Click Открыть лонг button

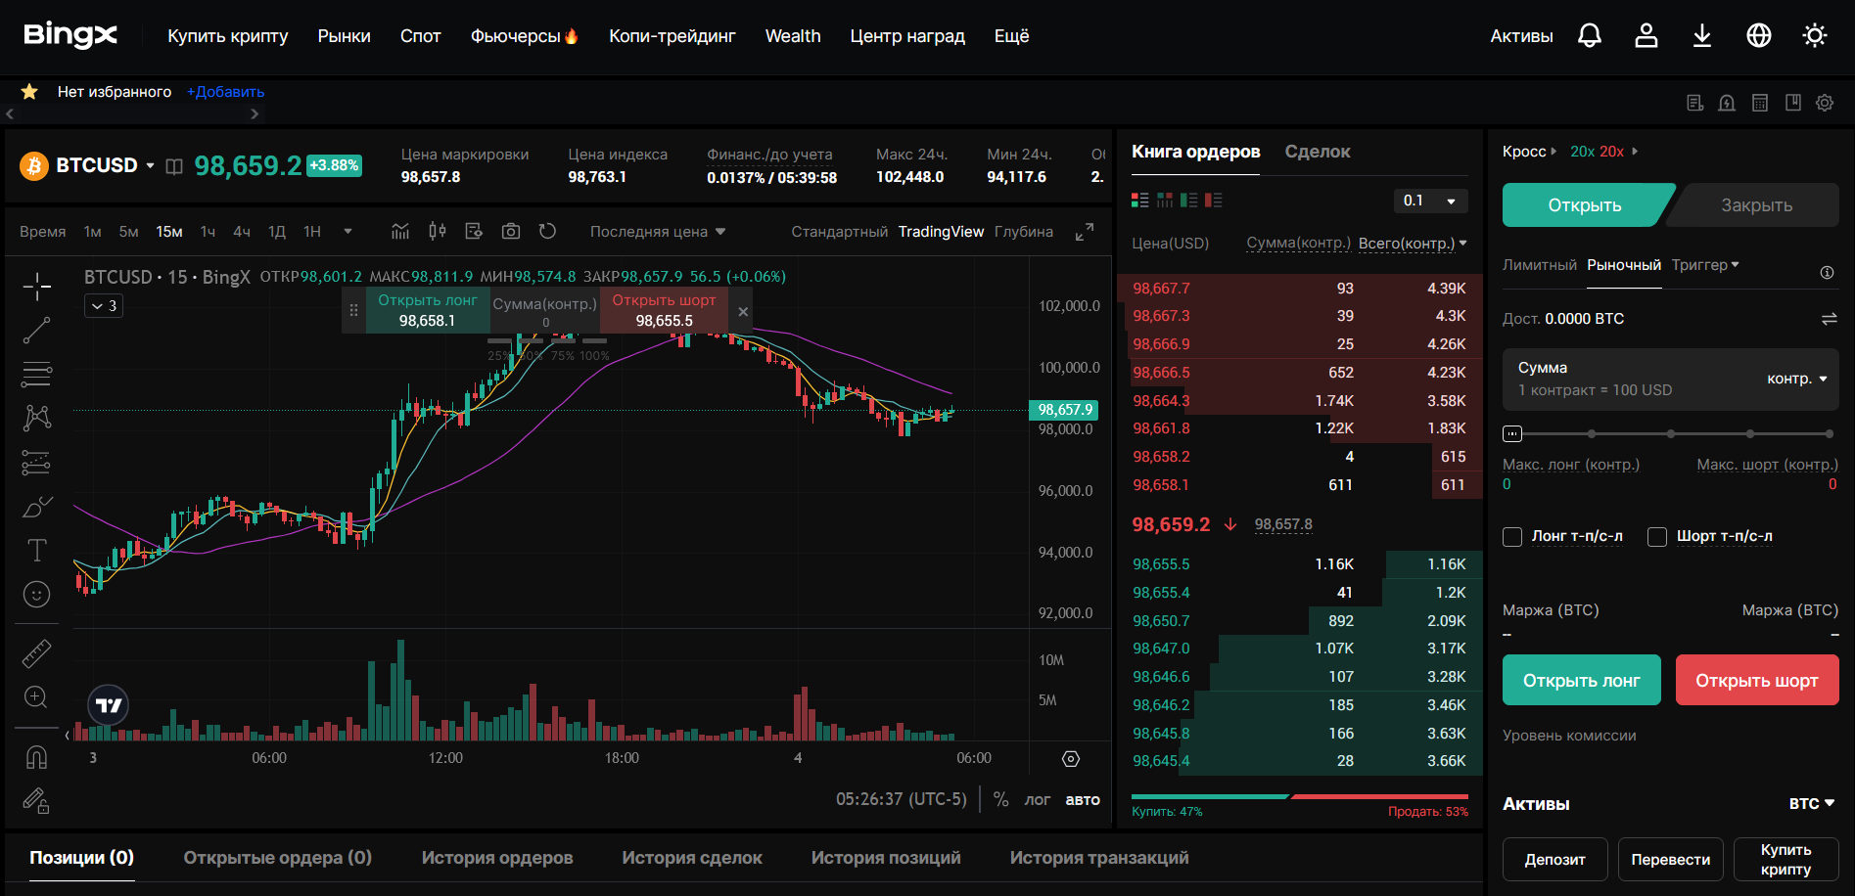(1581, 680)
